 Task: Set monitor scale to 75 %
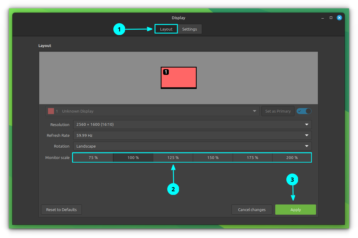[93, 157]
